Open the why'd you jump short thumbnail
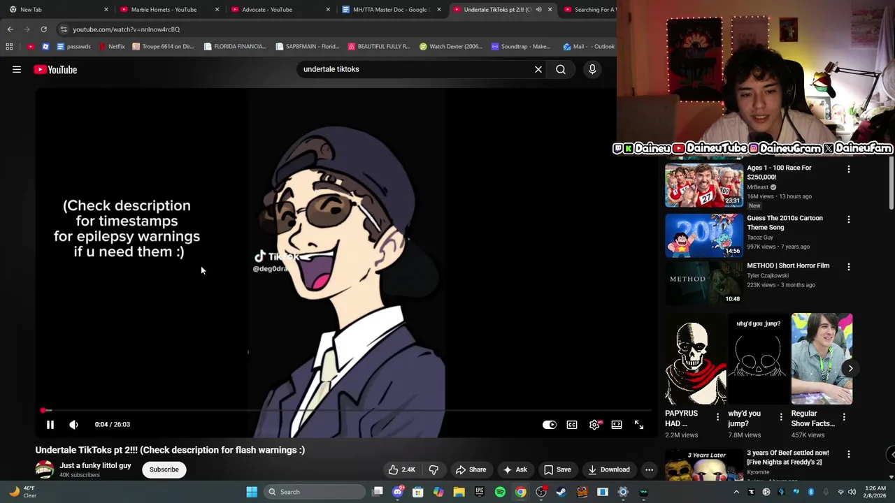This screenshot has height=503, width=895. [x=759, y=359]
